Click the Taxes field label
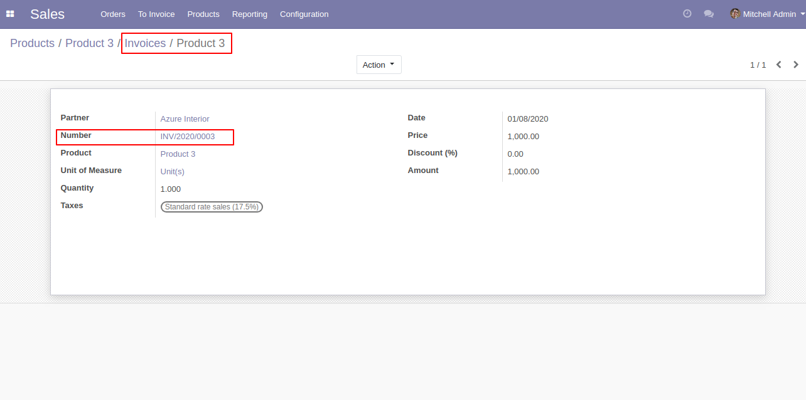This screenshot has width=806, height=400. click(72, 206)
